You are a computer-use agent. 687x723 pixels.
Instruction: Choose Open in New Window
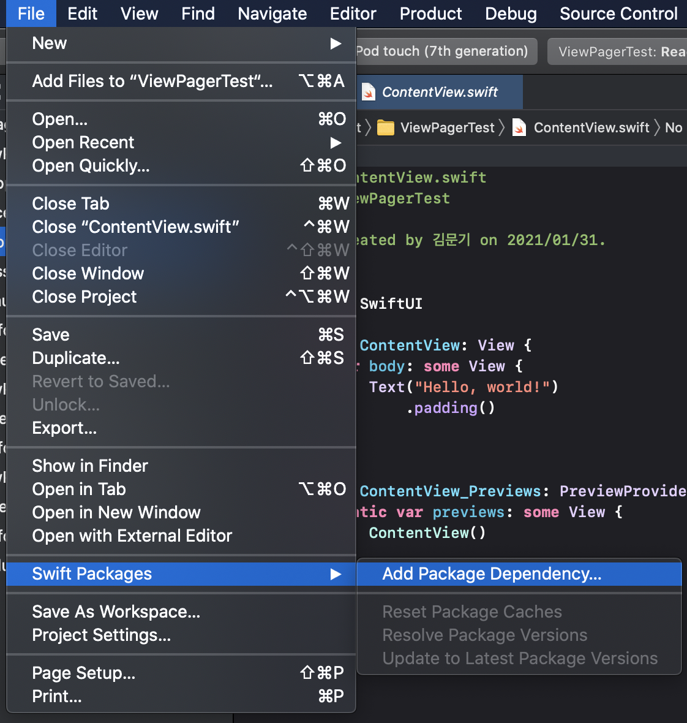tap(181, 512)
